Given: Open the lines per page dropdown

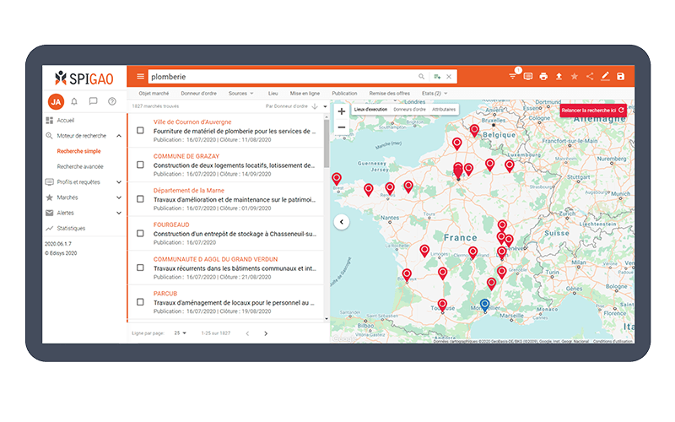Looking at the screenshot, I should [181, 333].
